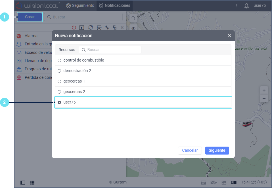Switch to the Seguimiento tab
Viewport: 272px width, 188px height.
[80, 5]
